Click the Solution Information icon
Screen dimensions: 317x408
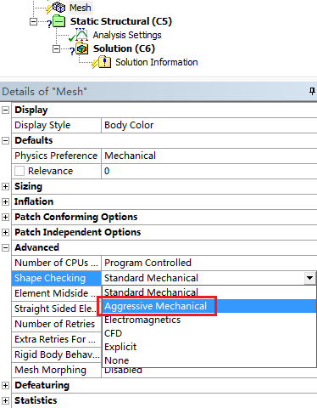tap(104, 62)
